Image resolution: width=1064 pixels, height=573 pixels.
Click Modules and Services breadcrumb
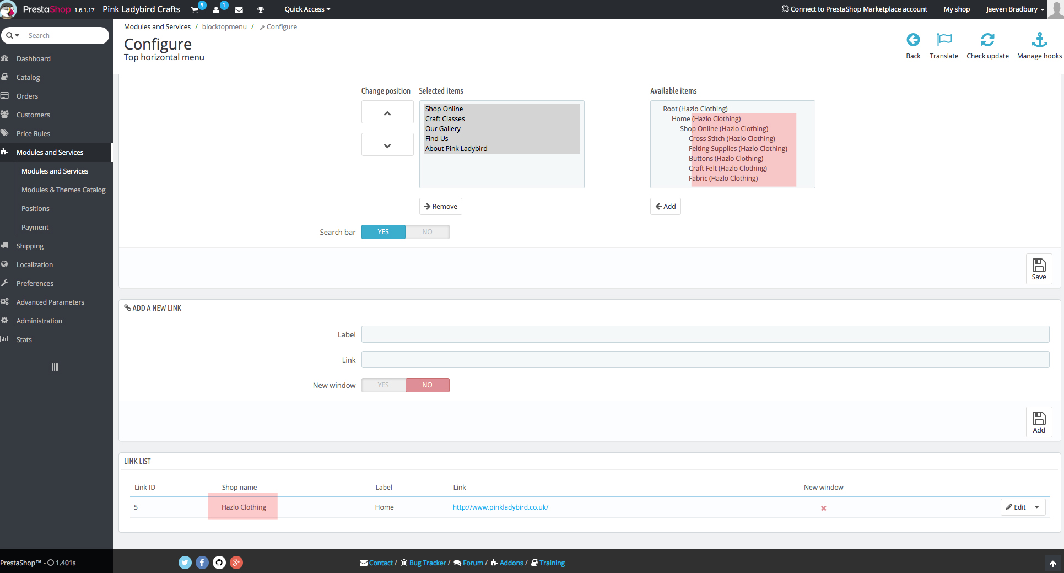[157, 26]
